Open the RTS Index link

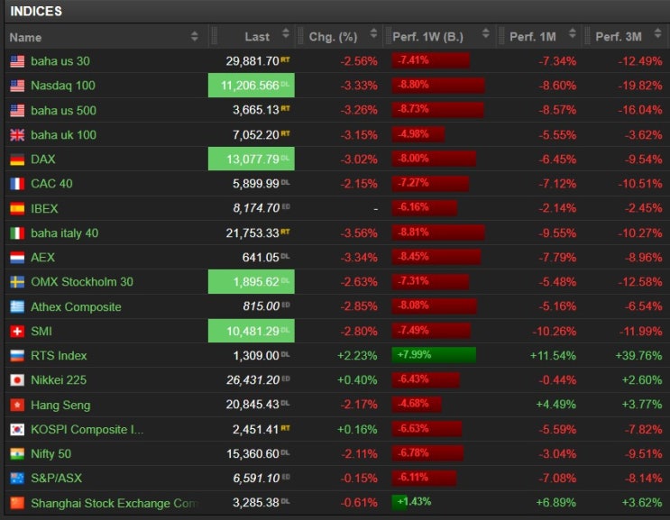(x=59, y=356)
